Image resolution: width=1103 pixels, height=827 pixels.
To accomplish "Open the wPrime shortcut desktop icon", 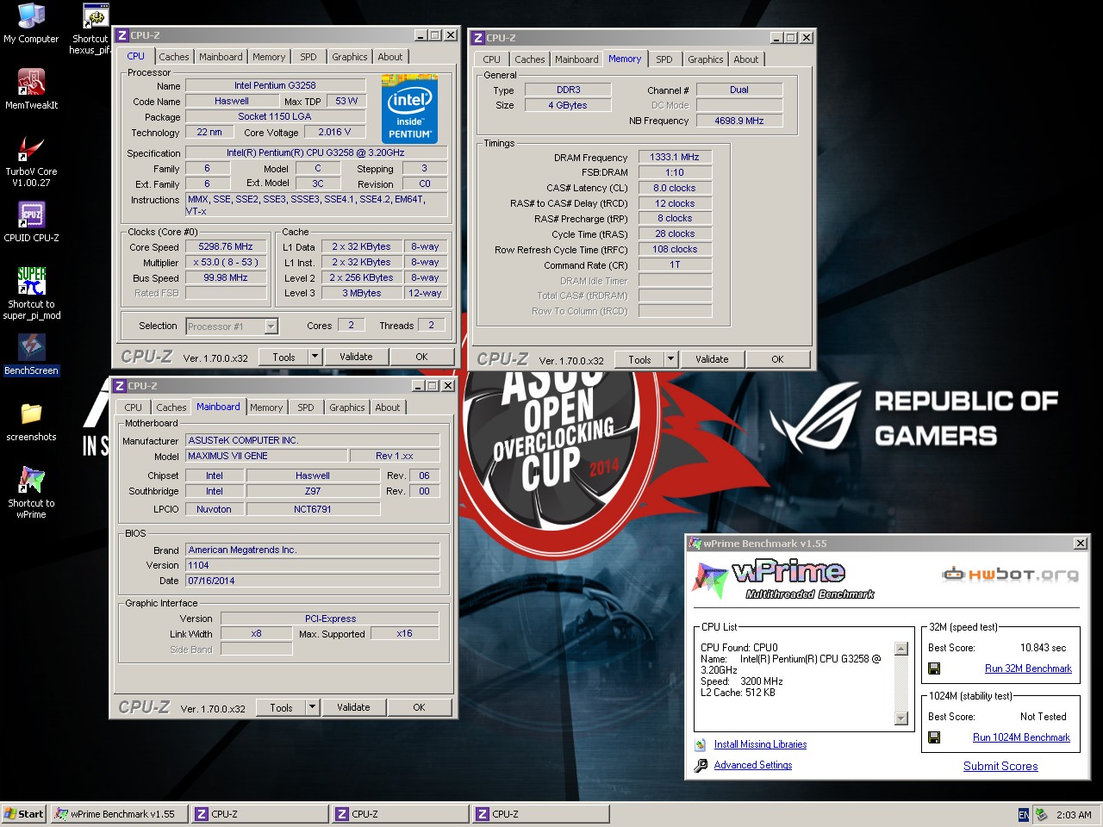I will point(31,493).
